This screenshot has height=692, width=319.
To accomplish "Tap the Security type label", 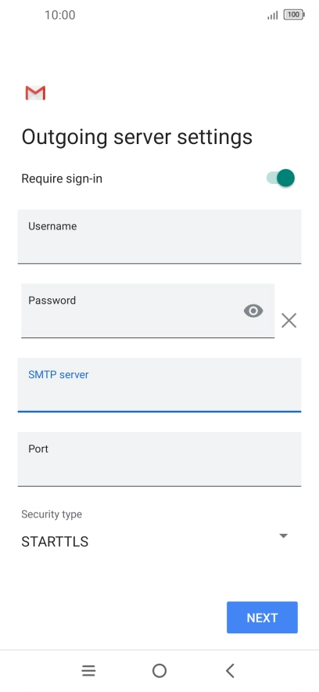I will 52,514.
